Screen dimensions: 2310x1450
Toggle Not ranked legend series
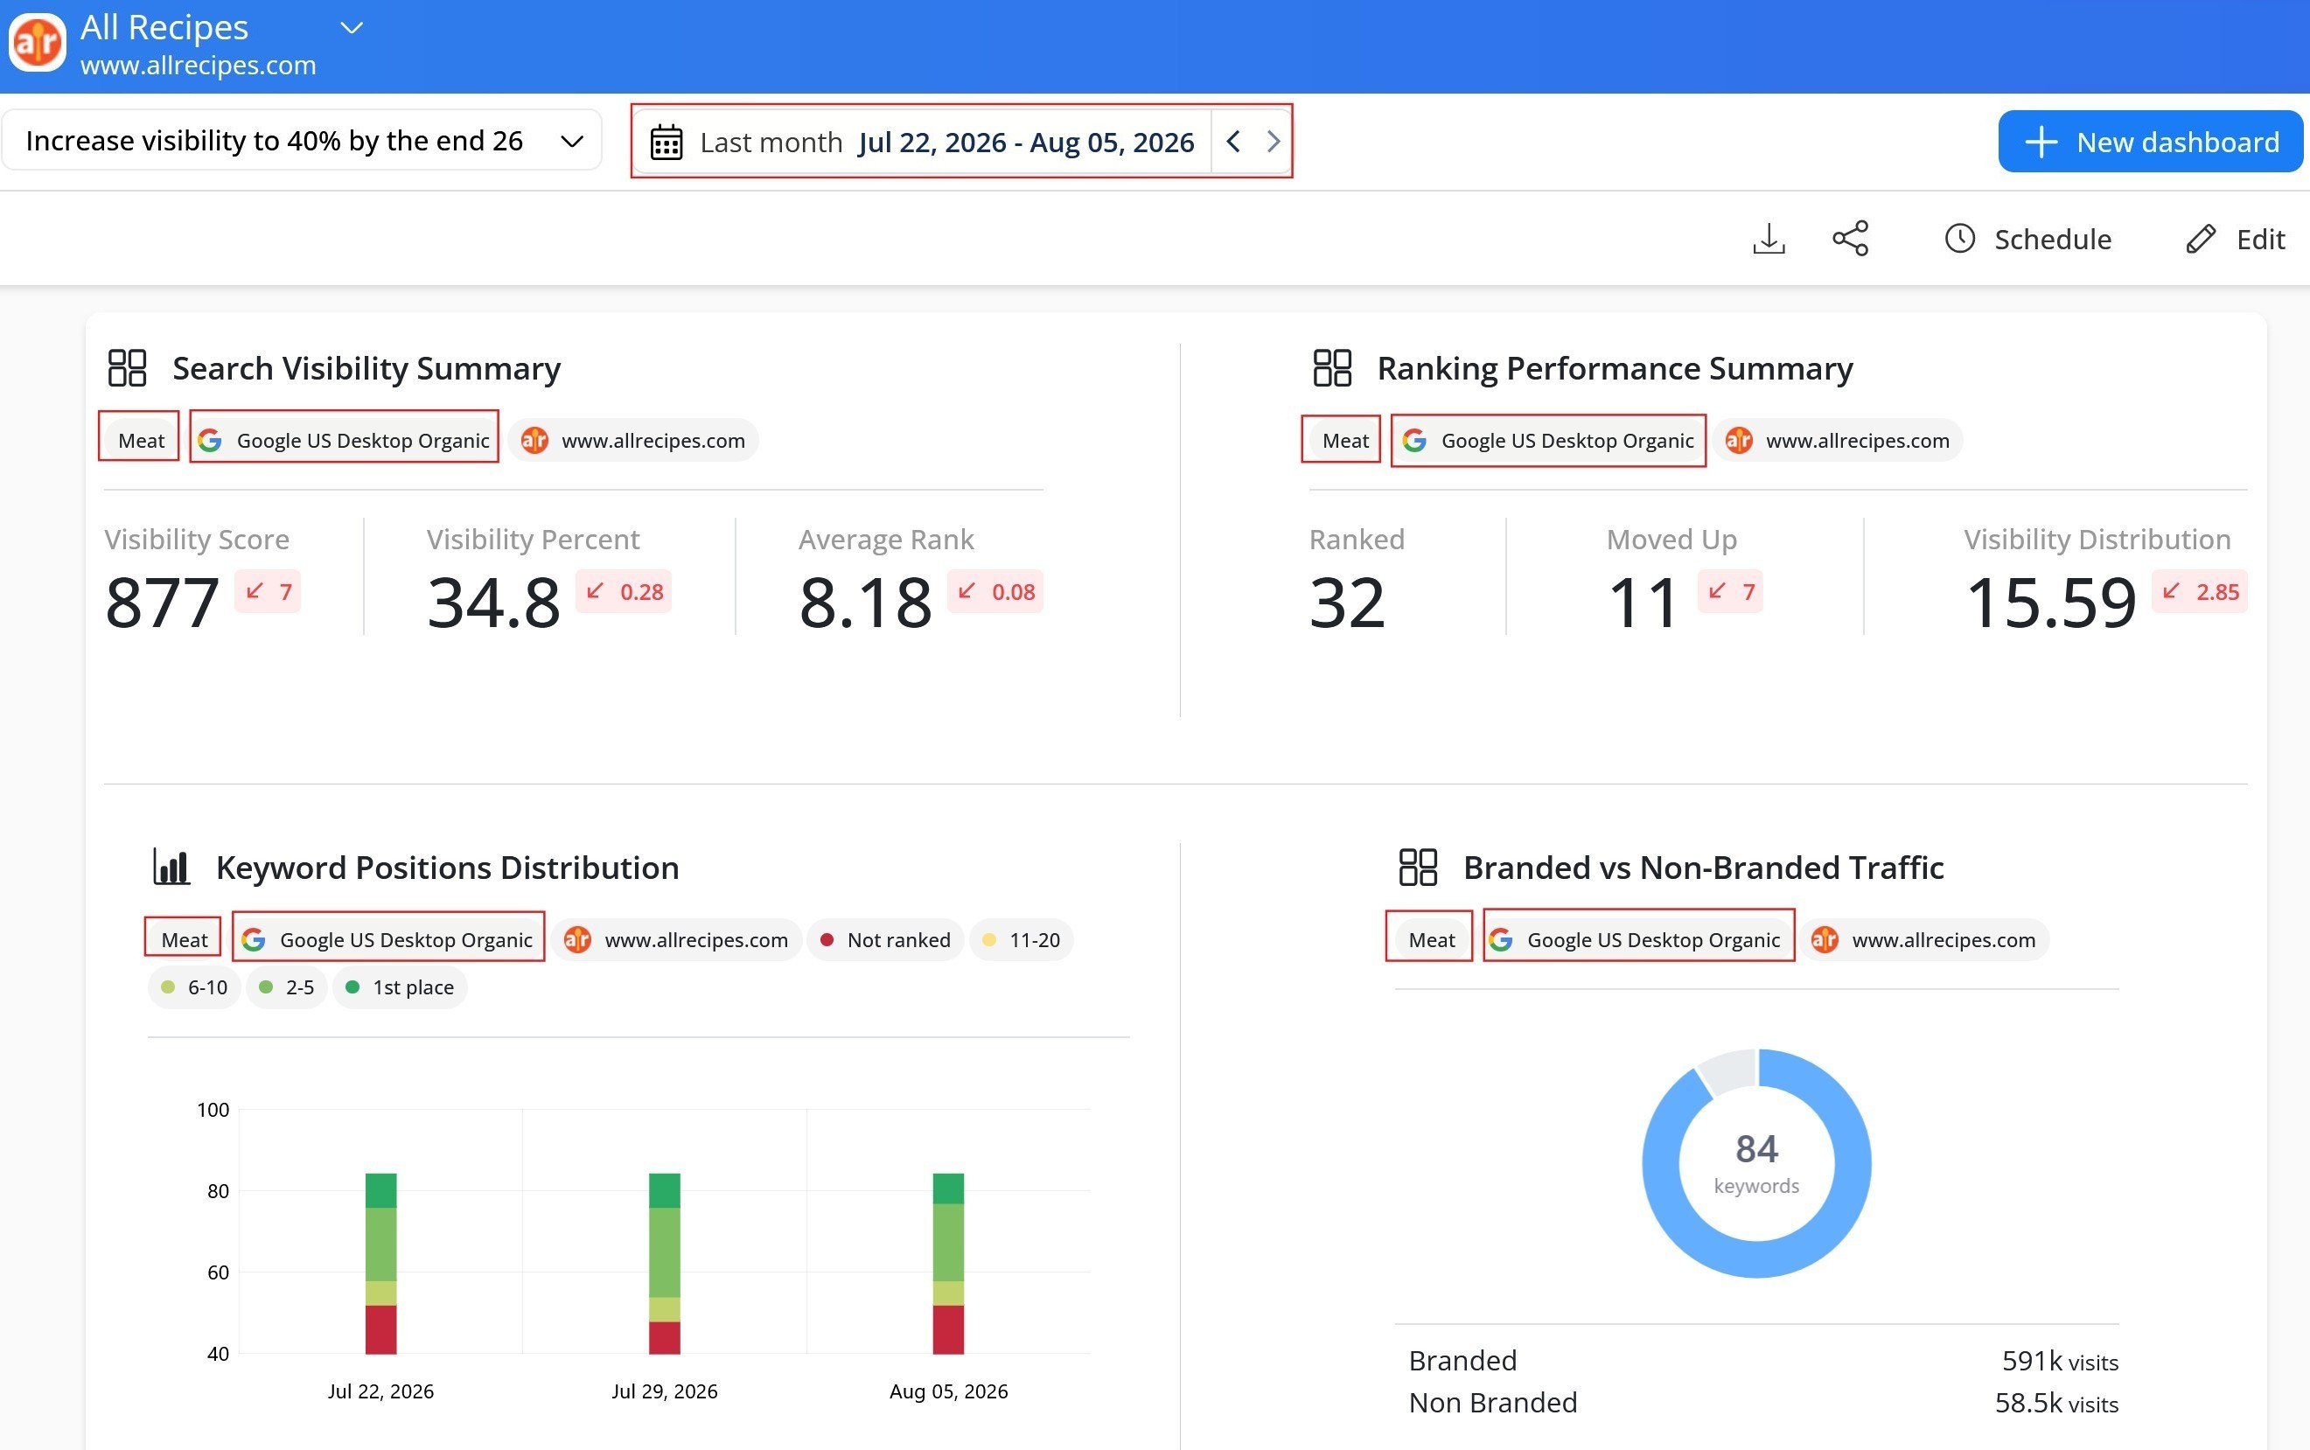[x=885, y=940]
